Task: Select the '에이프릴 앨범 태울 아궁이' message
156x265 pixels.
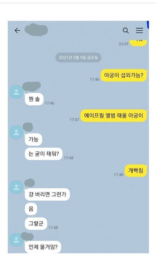Action: tap(113, 116)
